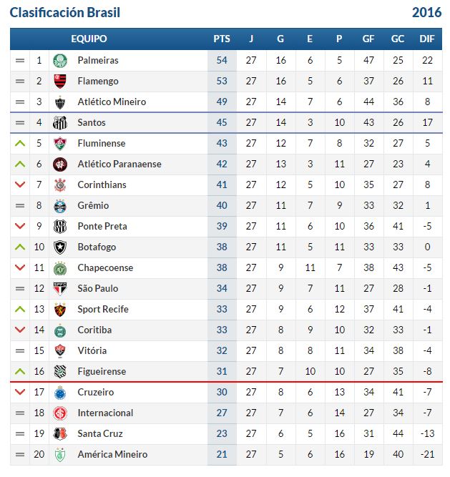Click Figueirense's 31 points cell
Image resolution: width=450 pixels, height=477 pixels.
(222, 371)
